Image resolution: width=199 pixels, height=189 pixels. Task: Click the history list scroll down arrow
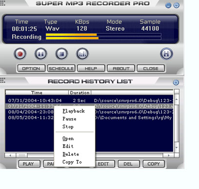click(177, 147)
